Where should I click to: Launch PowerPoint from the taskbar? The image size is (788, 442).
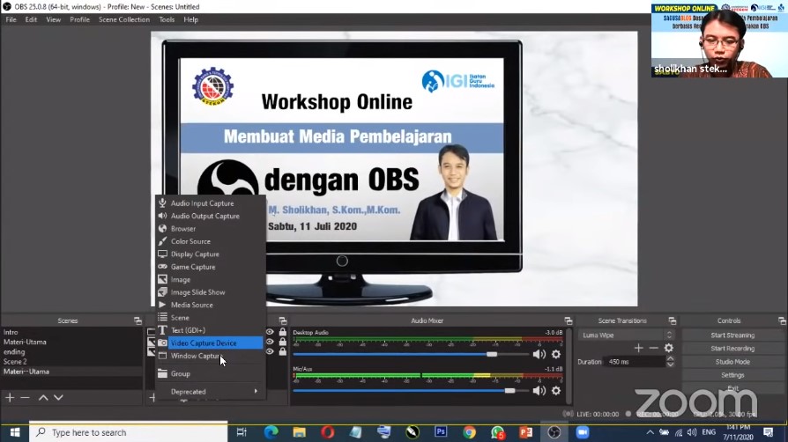coord(525,432)
